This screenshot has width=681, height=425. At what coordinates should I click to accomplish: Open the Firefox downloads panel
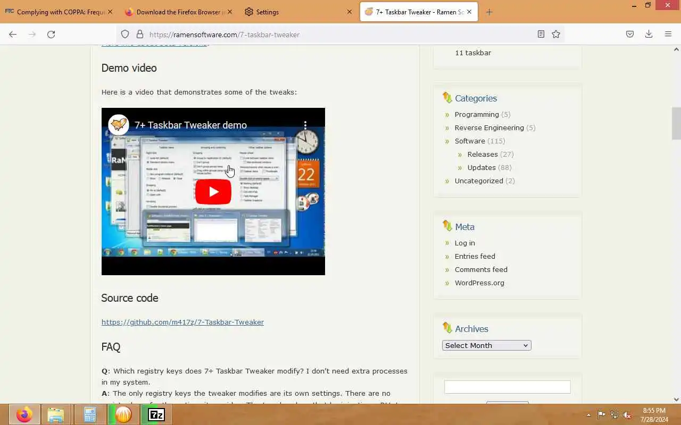click(649, 34)
